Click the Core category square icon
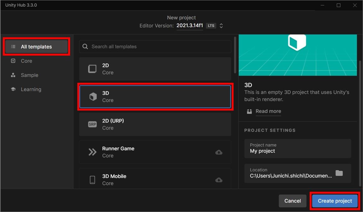This screenshot has height=212, width=363. (13, 61)
